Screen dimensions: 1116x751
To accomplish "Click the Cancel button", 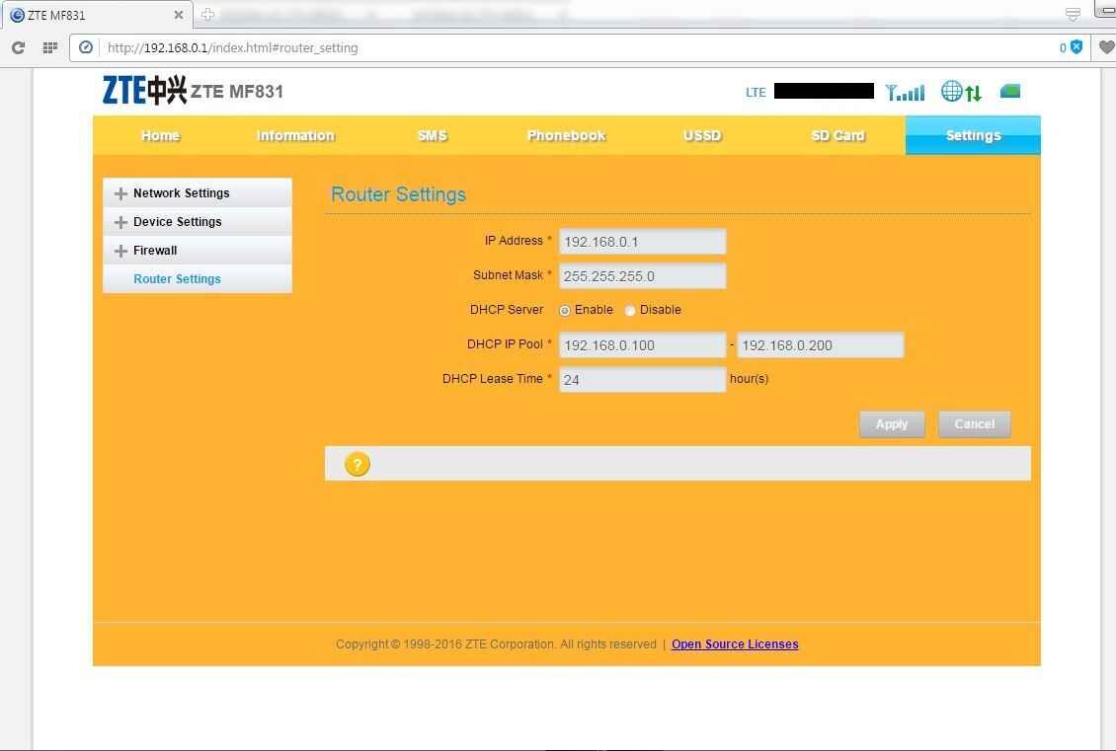I will click(975, 424).
